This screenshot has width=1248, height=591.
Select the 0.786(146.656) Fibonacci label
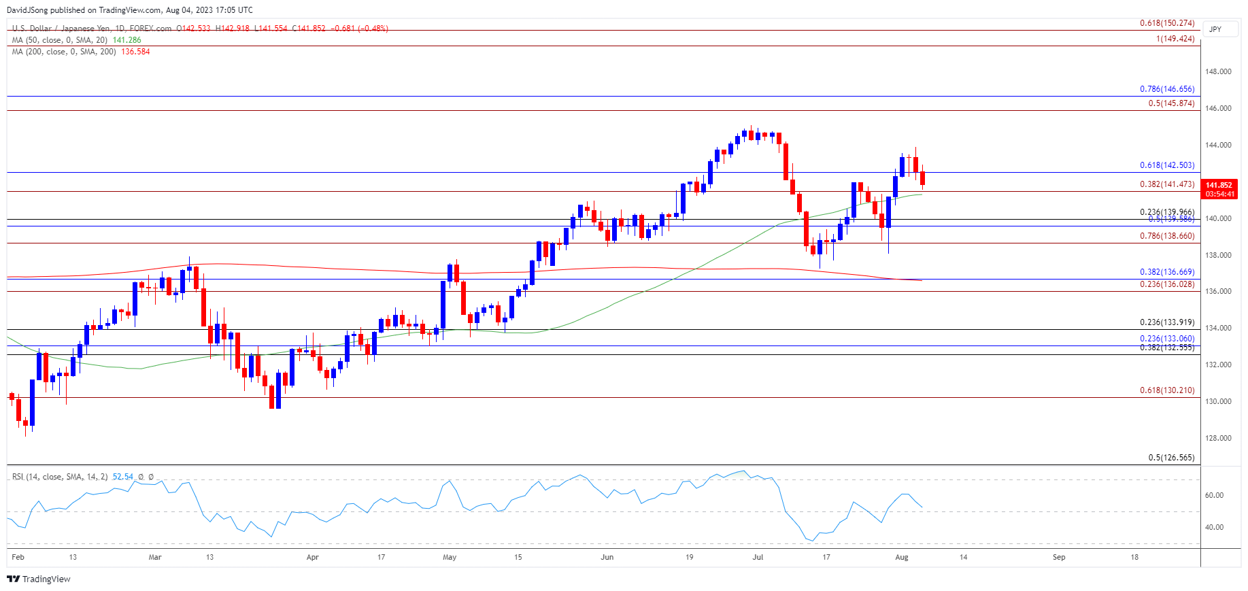click(x=1167, y=89)
